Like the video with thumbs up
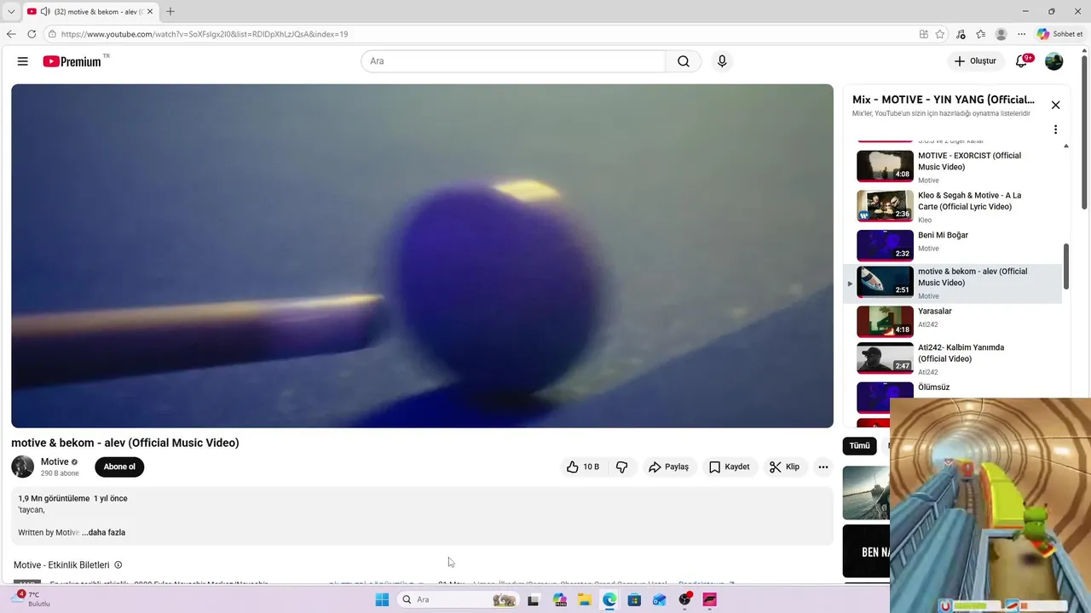This screenshot has height=613, width=1091. [x=583, y=467]
